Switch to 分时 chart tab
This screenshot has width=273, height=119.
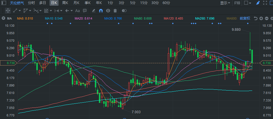click(x=31, y=3)
